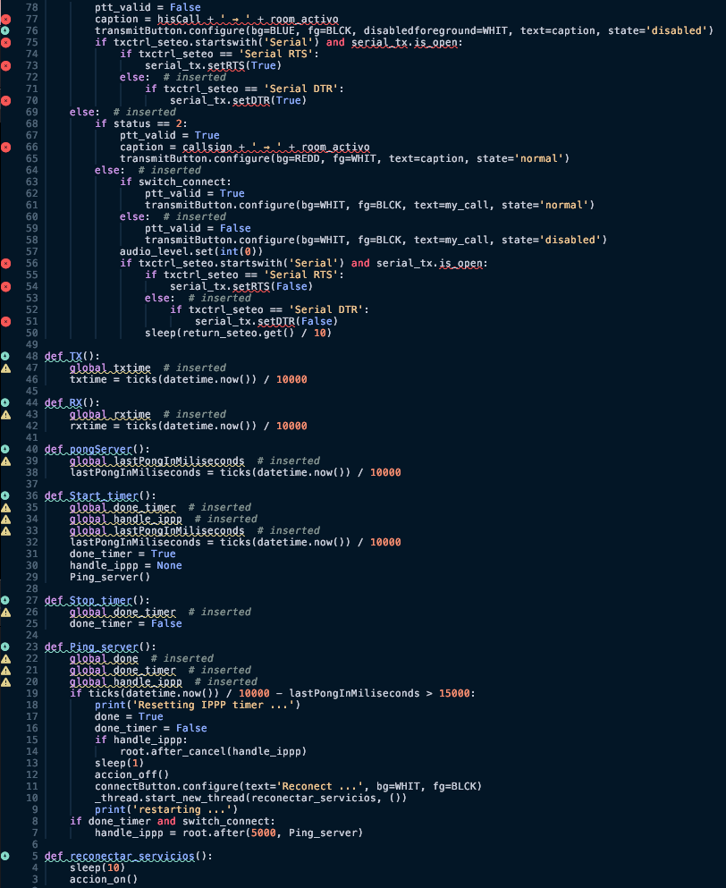Click the teal marker beside def Stop_timer()
This screenshot has width=726, height=888.
pos(5,600)
